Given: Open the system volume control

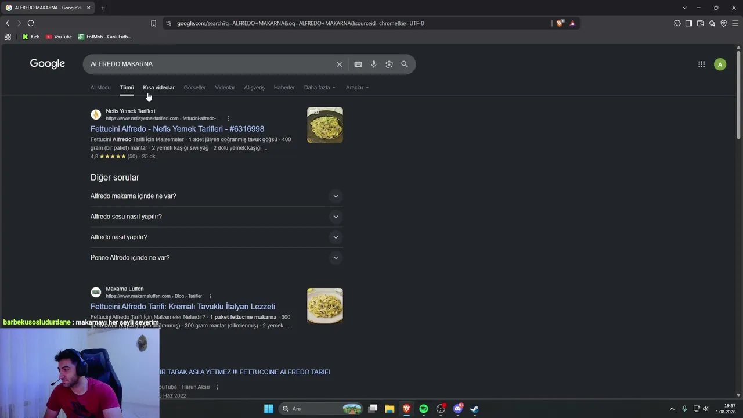Looking at the screenshot, I should click(x=706, y=409).
